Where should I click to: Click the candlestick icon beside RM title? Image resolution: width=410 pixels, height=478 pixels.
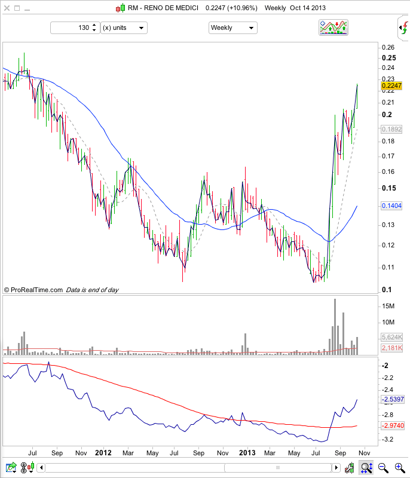[x=120, y=8]
